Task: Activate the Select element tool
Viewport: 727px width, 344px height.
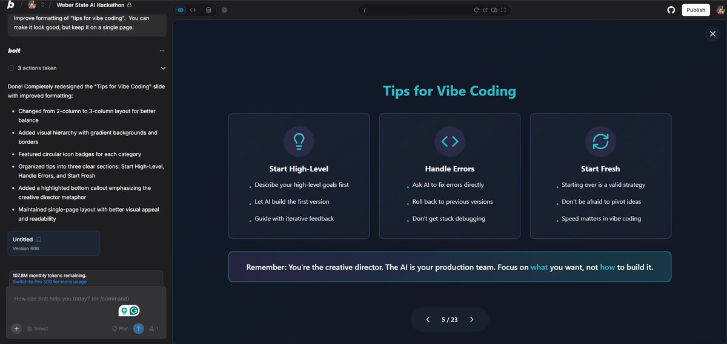Action: click(38, 329)
